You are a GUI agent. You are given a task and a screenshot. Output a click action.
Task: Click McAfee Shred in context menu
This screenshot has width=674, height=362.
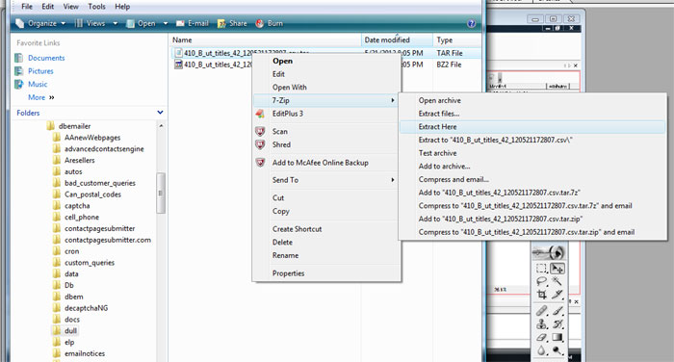(326, 144)
